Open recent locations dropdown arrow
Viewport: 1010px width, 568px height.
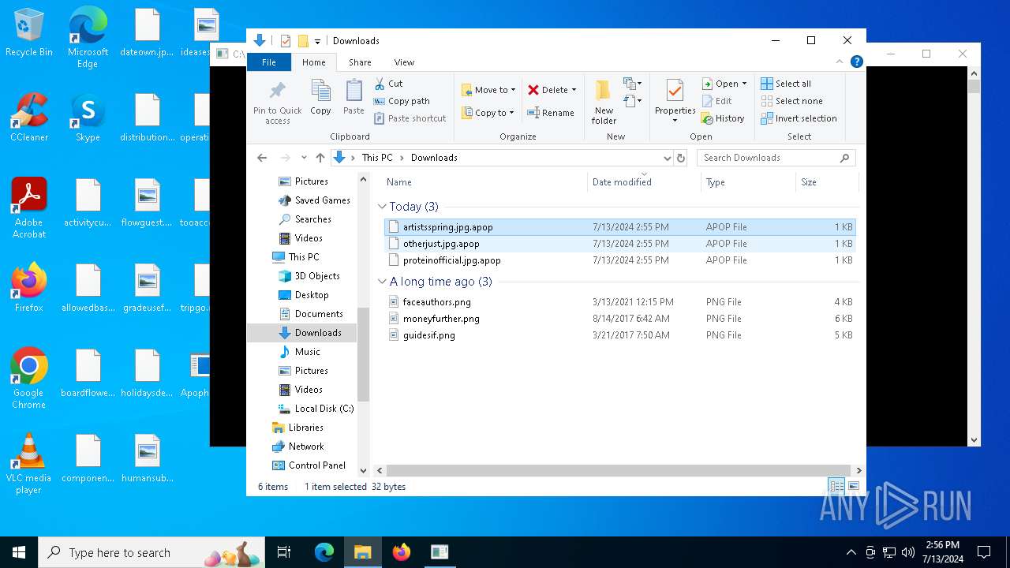[x=304, y=158]
